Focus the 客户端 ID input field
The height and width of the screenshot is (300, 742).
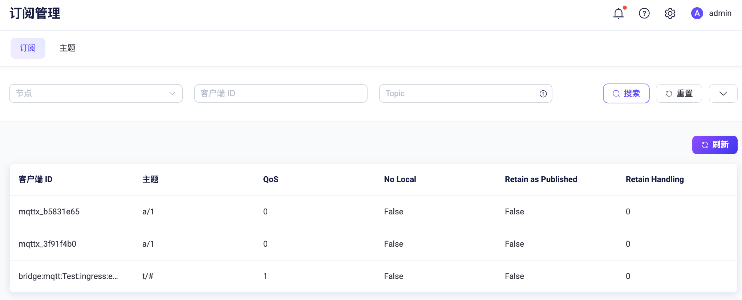[x=281, y=94]
